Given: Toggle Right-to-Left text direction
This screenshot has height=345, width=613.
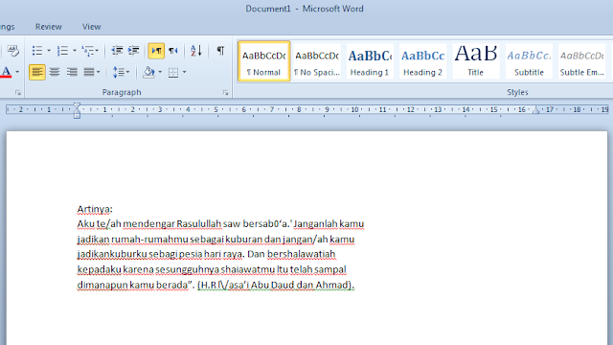Looking at the screenshot, I should [x=173, y=51].
